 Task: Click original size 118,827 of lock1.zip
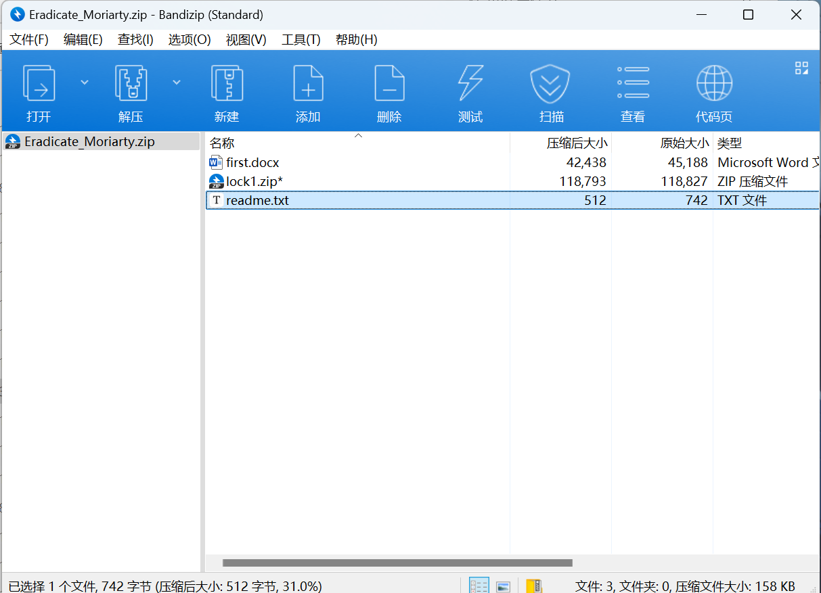[x=684, y=181]
